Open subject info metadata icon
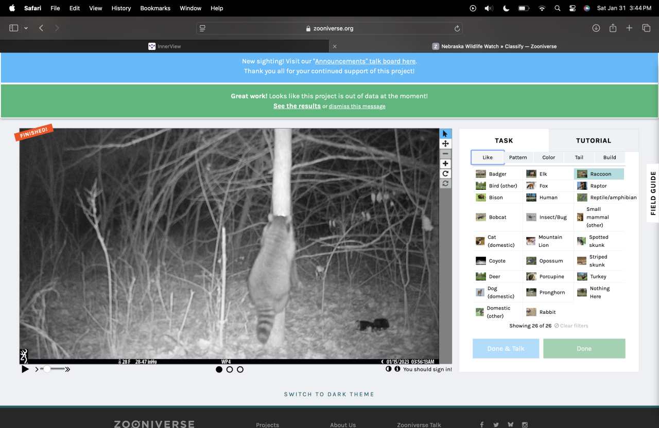 (x=397, y=369)
